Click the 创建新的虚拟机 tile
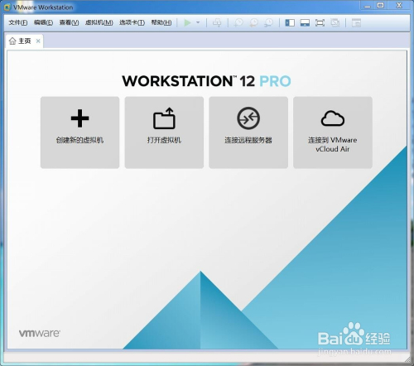414x366 pixels. (80, 132)
